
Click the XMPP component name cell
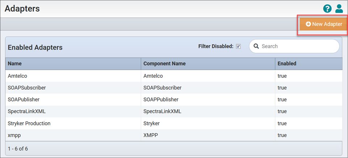(151, 135)
